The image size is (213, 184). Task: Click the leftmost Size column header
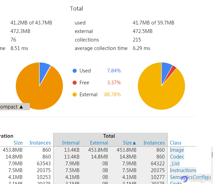coord(18,143)
